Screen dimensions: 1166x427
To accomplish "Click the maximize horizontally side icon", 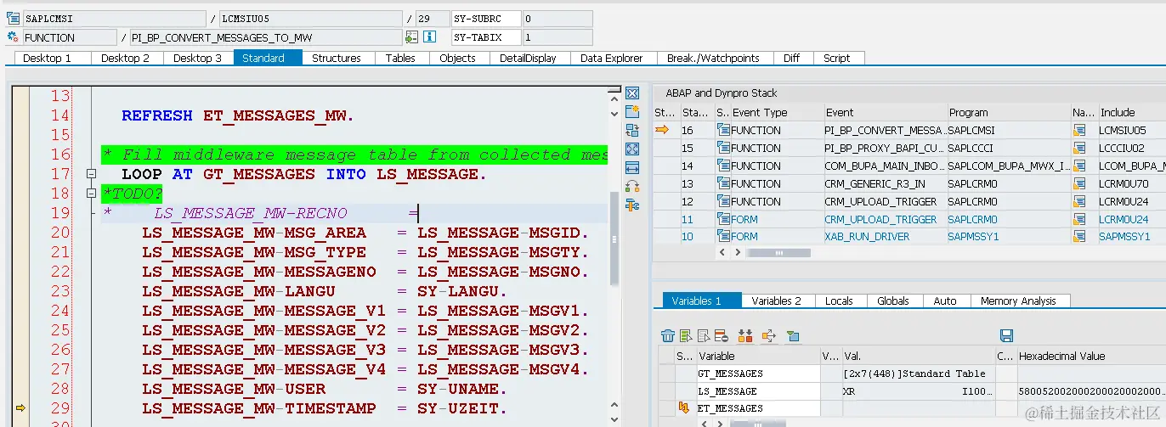I will tap(631, 168).
